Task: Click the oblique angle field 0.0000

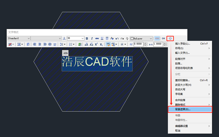Action: point(138,44)
